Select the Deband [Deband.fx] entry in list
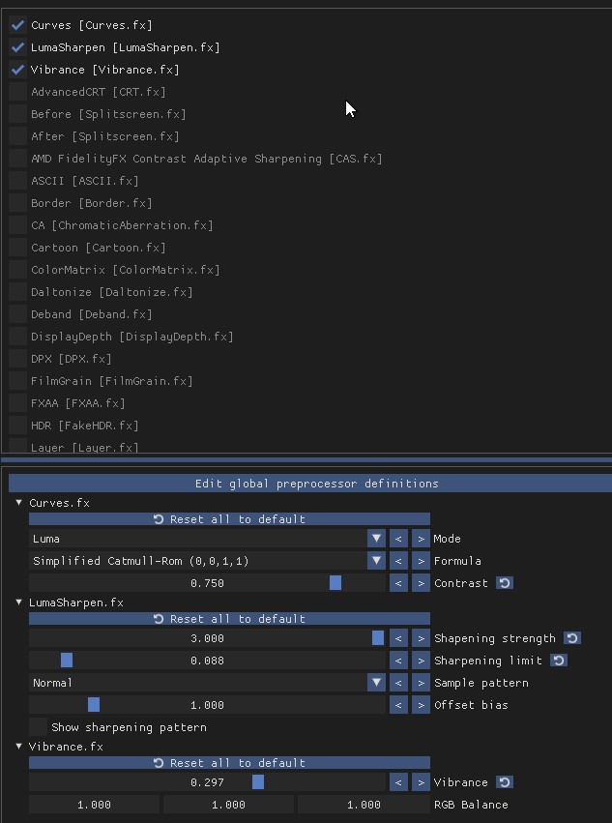Viewport: 612px width, 823px height. [x=91, y=314]
